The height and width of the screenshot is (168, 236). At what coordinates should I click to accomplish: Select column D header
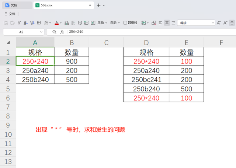point(146,43)
